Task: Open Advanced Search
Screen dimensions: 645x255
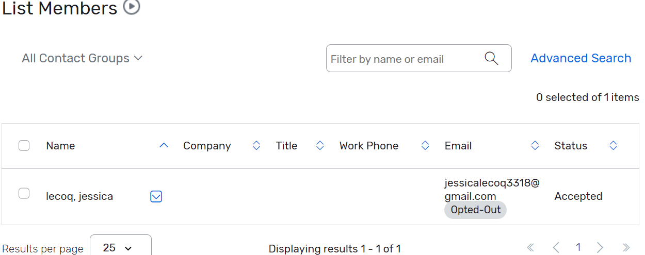Action: pos(580,58)
